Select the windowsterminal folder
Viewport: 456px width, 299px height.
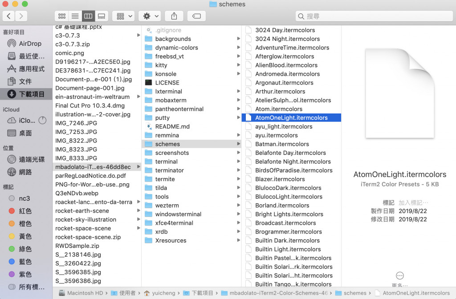(x=192, y=214)
